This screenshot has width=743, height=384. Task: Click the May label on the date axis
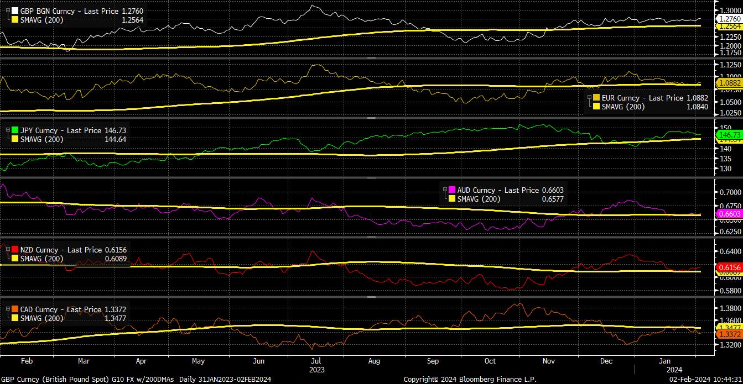[198, 361]
